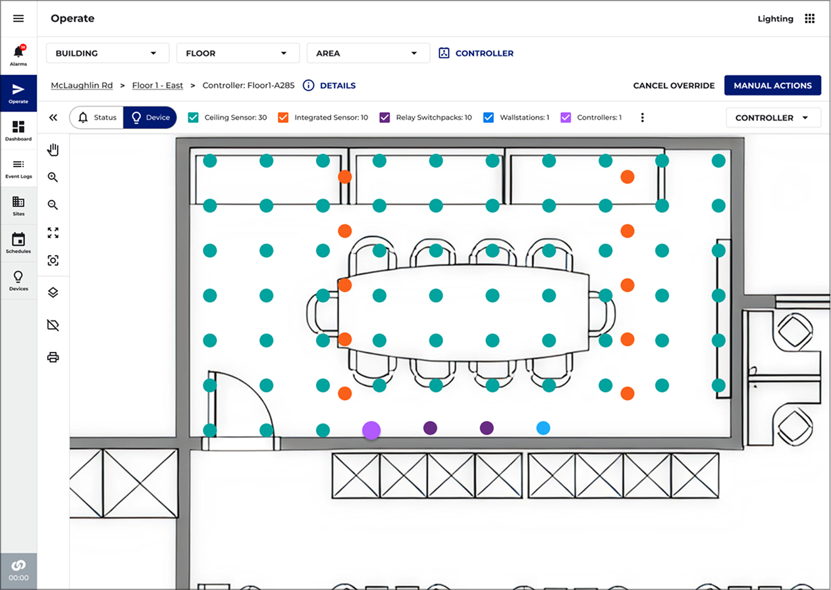This screenshot has height=590, width=831.
Task: Select the blue wallstation dot
Action: point(543,428)
